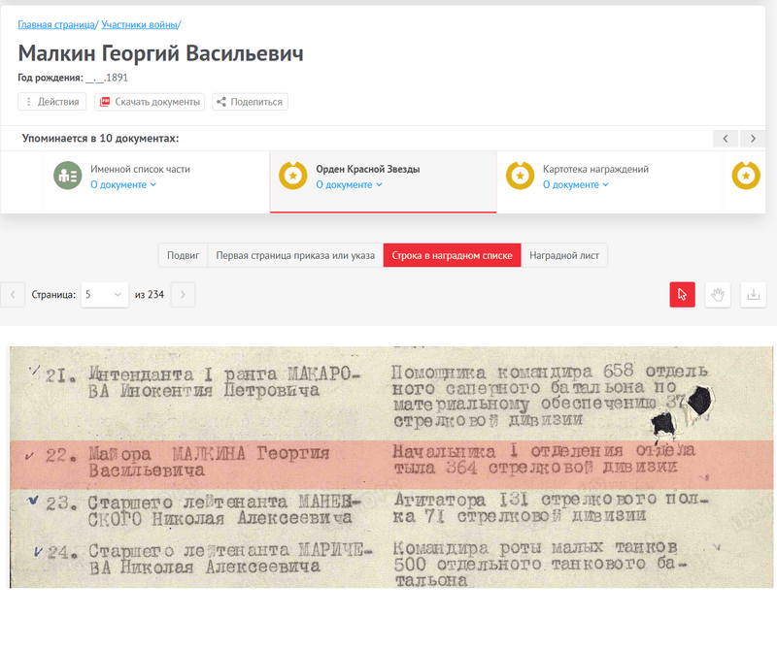Click the Орден Красной Звезды medal icon
The width and height of the screenshot is (777, 649).
click(x=293, y=176)
